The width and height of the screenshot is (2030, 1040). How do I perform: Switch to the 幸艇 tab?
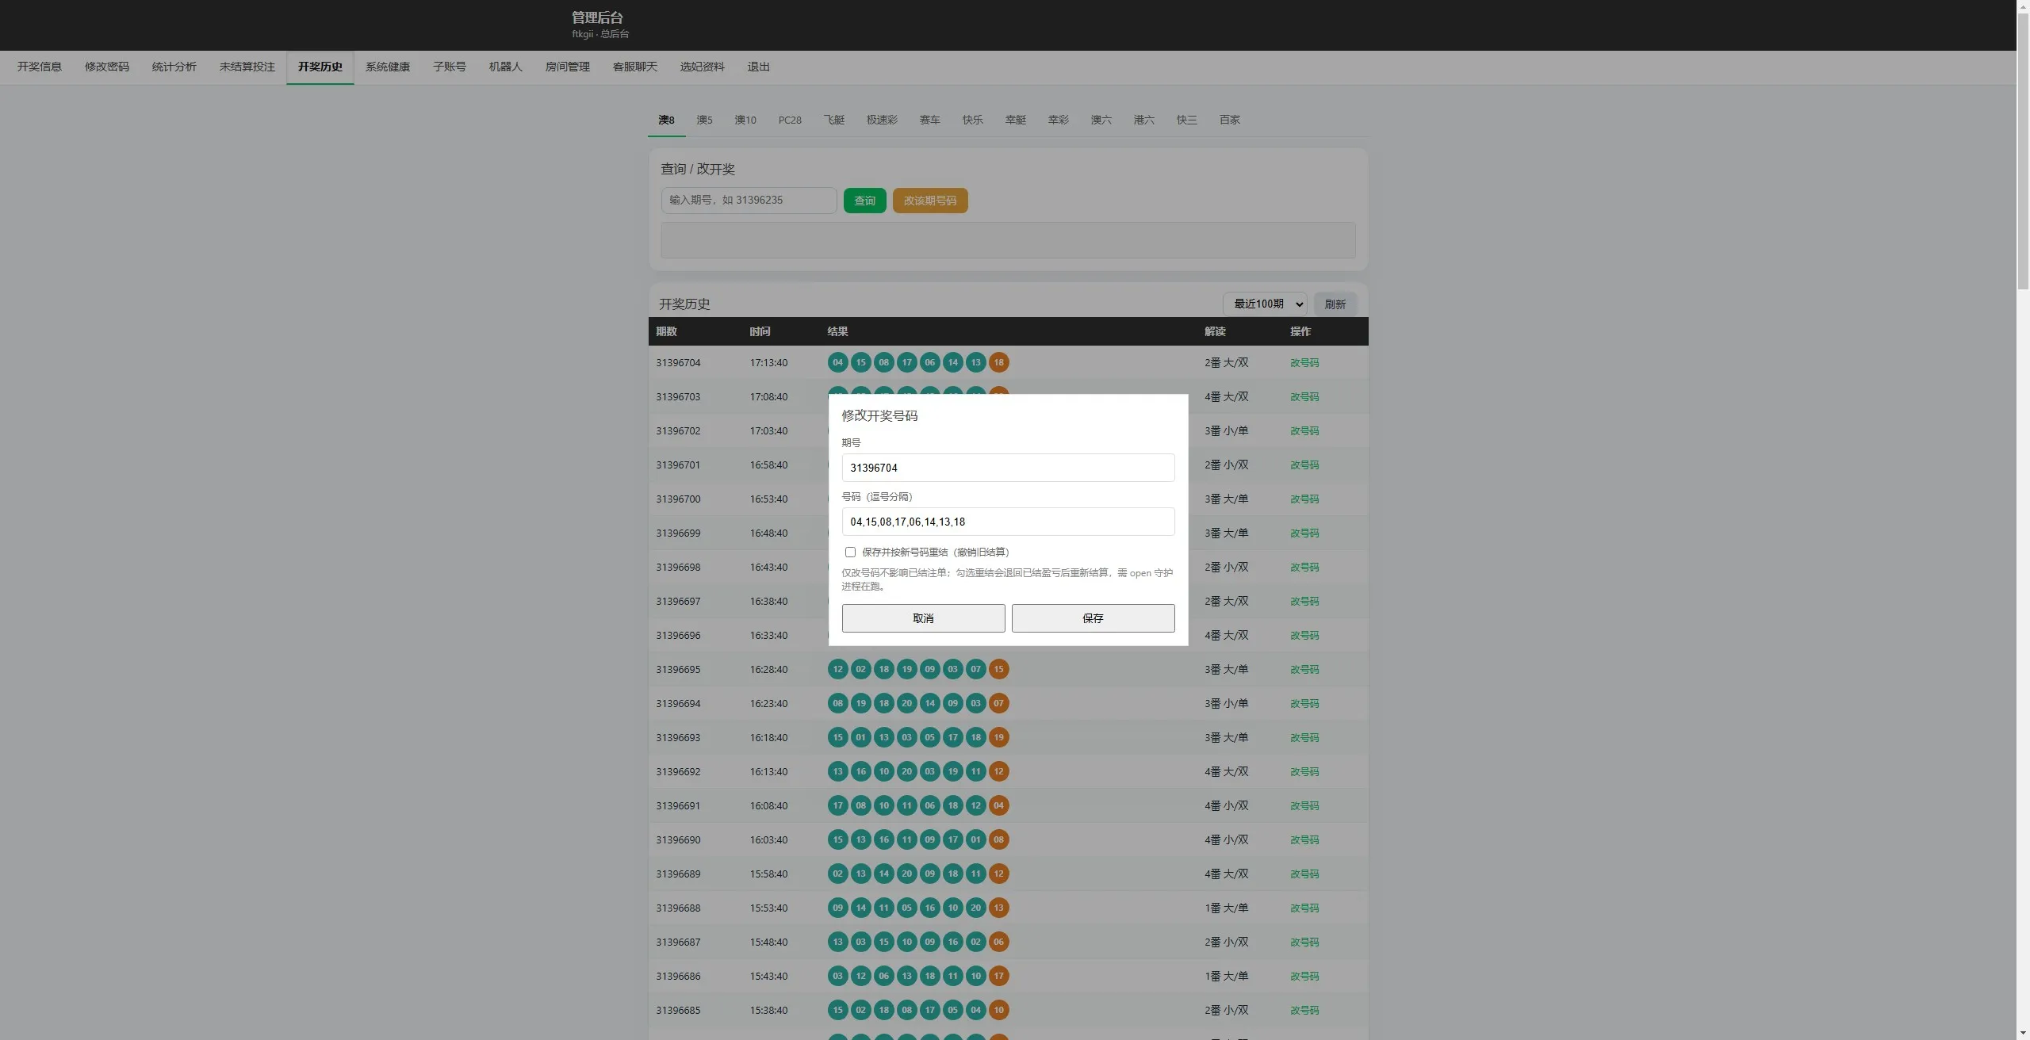pyautogui.click(x=1016, y=120)
